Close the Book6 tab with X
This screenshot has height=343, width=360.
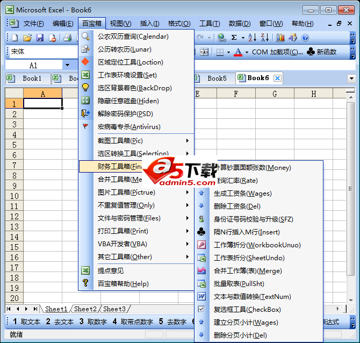[x=278, y=78]
